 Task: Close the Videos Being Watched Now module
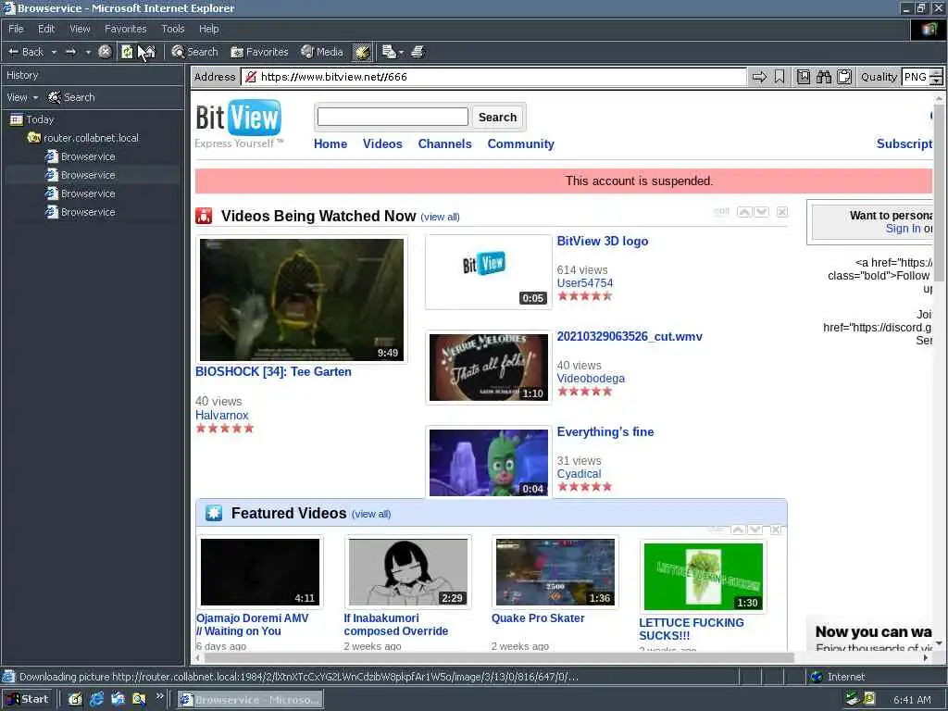click(782, 212)
